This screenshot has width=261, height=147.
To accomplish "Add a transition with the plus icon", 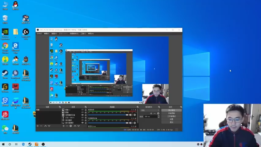I will tap(151, 113).
